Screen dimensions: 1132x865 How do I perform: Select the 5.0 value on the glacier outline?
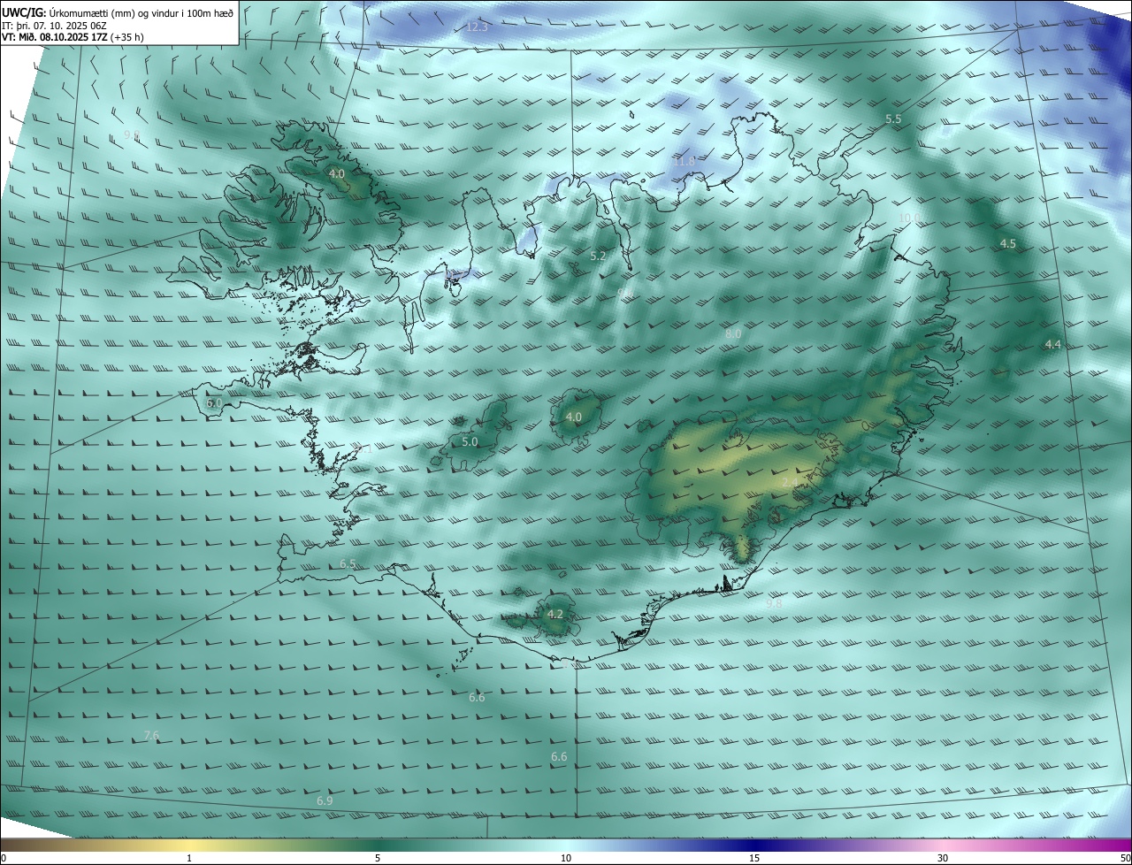(470, 441)
